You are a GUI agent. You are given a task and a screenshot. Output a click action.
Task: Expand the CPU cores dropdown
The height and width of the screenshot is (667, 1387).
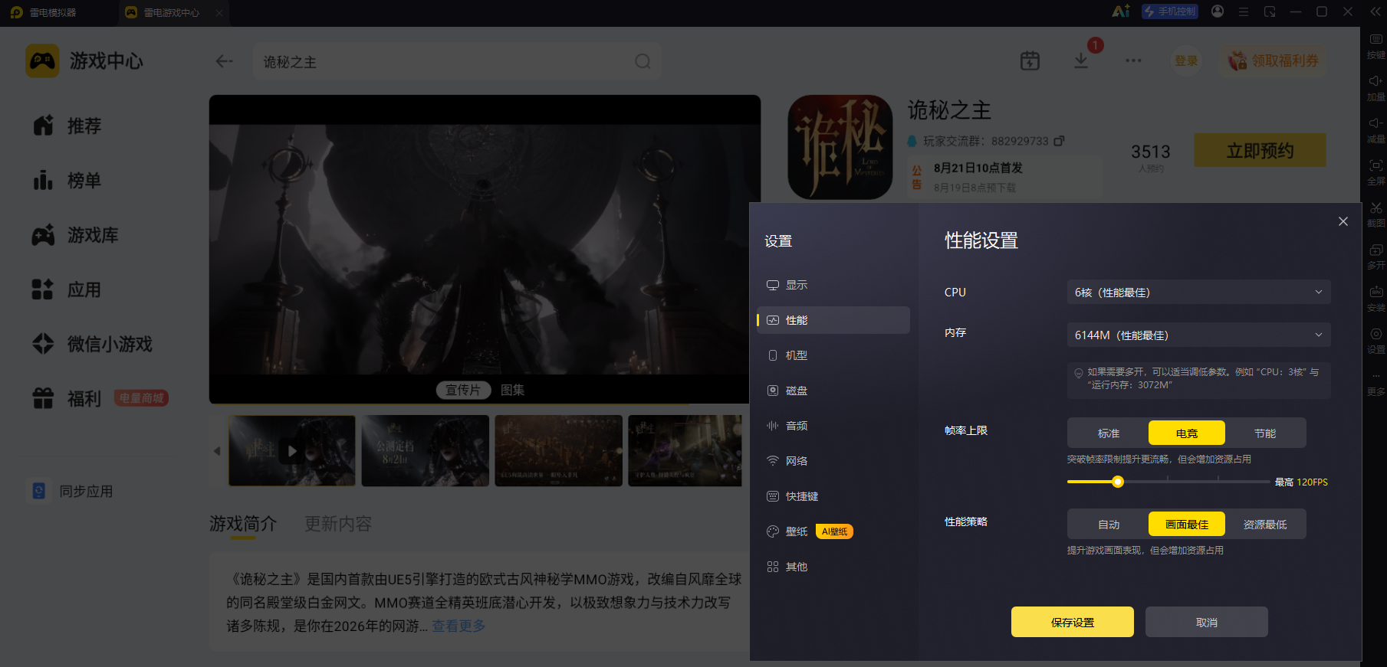point(1198,292)
